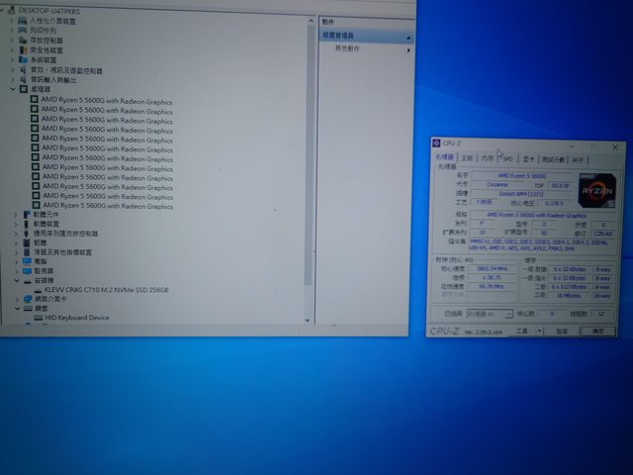Switch to the SPD tab in CPU-Z
Image resolution: width=633 pixels, height=475 pixels.
[507, 158]
